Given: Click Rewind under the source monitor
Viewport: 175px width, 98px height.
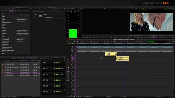Looking at the screenshot, I should click(84, 38).
